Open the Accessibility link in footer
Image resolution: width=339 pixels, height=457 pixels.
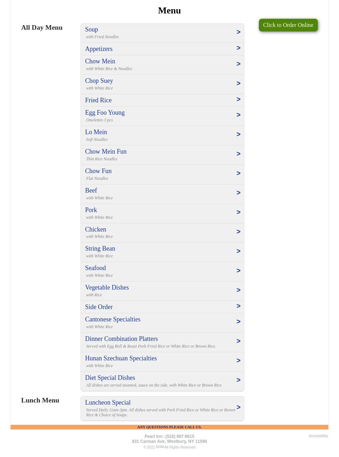point(318,436)
